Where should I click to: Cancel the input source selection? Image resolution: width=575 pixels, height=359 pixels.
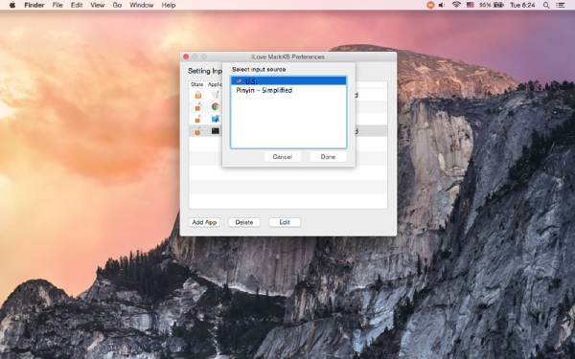[x=283, y=157]
